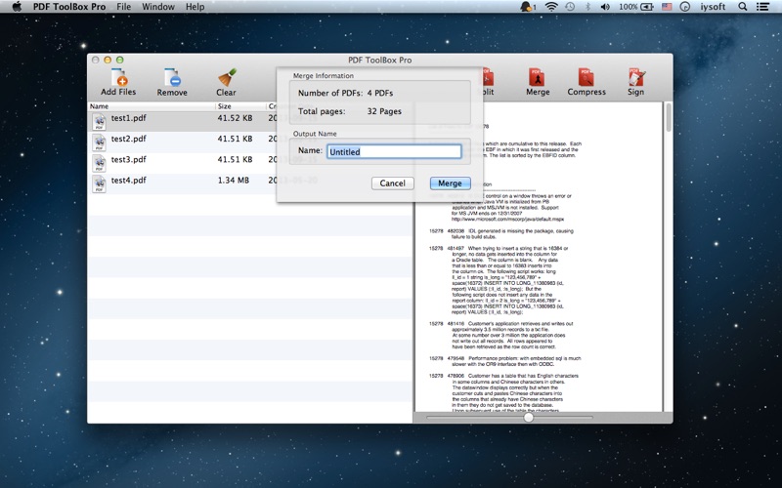Open the iysoft user menu
This screenshot has height=488, width=782.
click(x=713, y=7)
